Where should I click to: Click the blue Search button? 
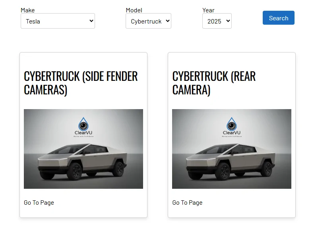279,18
